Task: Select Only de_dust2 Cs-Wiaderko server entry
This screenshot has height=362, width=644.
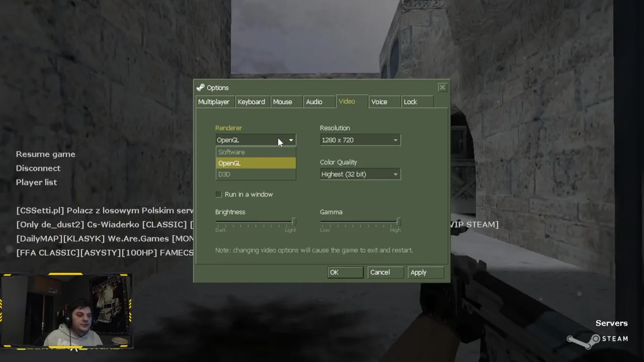Action: (x=105, y=225)
